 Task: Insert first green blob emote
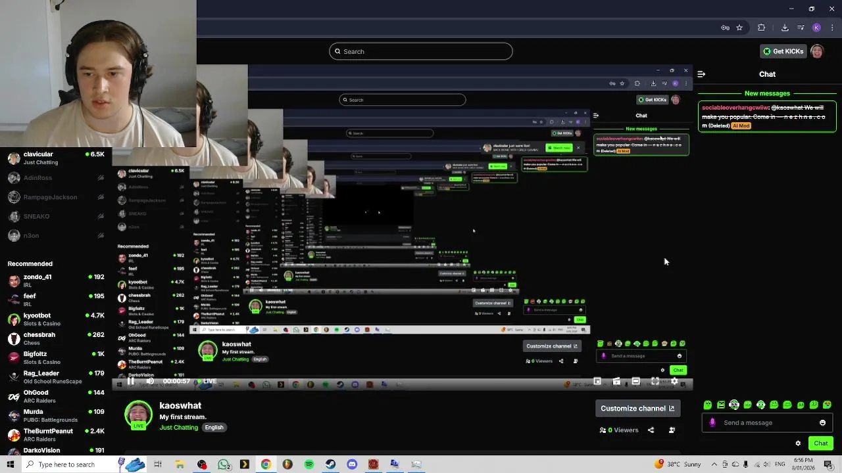pos(707,405)
